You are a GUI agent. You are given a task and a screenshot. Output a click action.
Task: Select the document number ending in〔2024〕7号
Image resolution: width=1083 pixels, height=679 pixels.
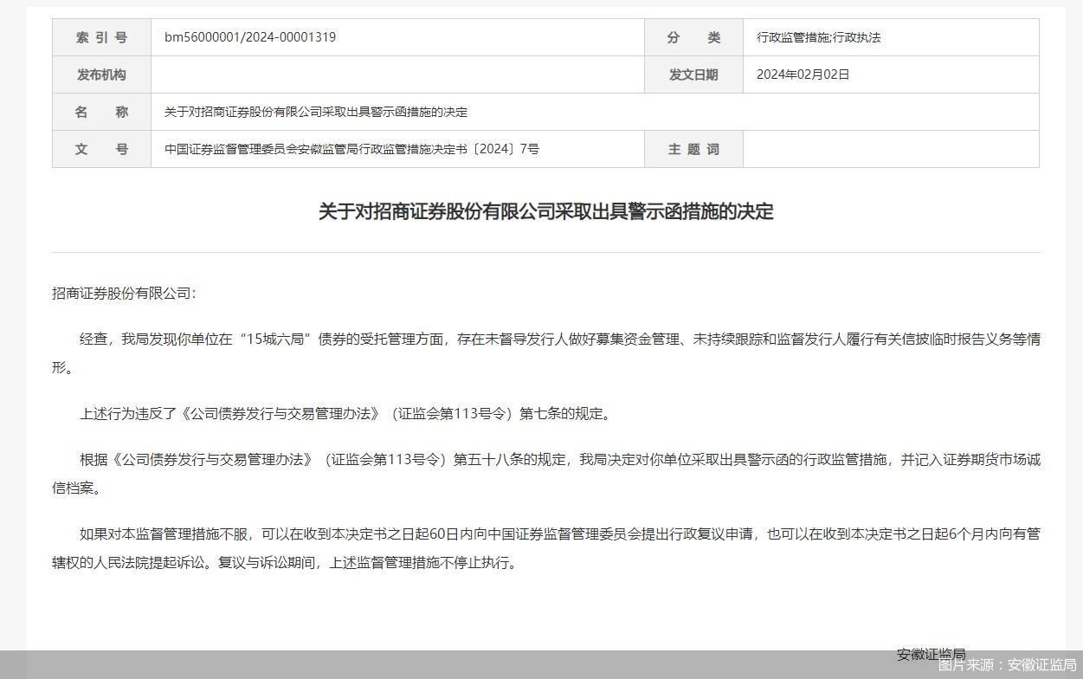[351, 149]
